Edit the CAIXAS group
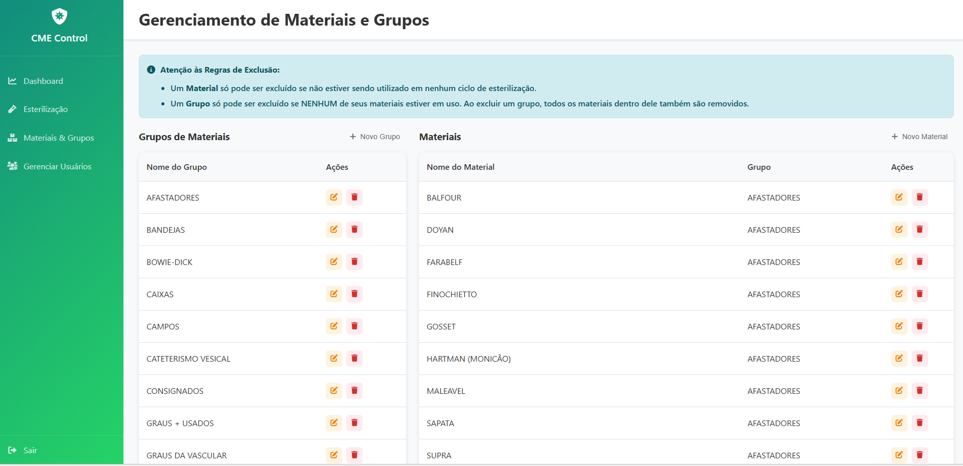Viewport: 963px width, 466px height. pyautogui.click(x=334, y=294)
